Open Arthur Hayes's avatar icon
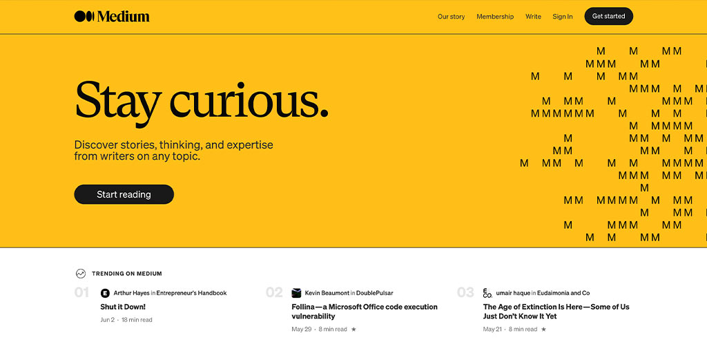 tap(105, 293)
